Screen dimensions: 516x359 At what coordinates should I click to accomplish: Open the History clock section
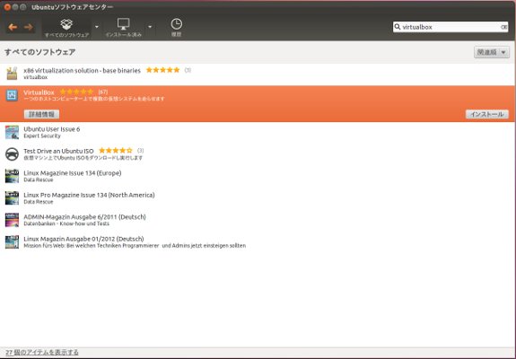click(177, 28)
